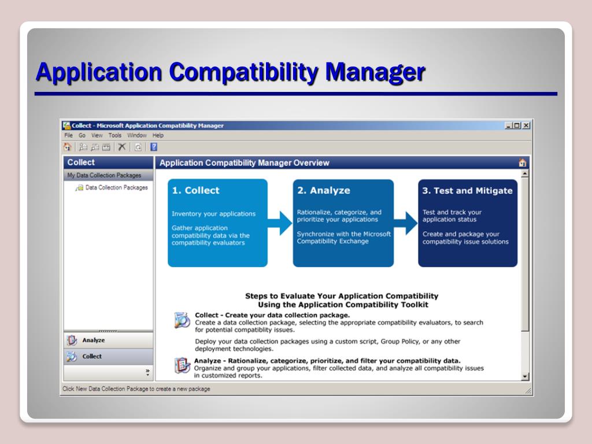This screenshot has height=444, width=592.
Task: Select Data Collection Packages tree node
Action: click(116, 188)
